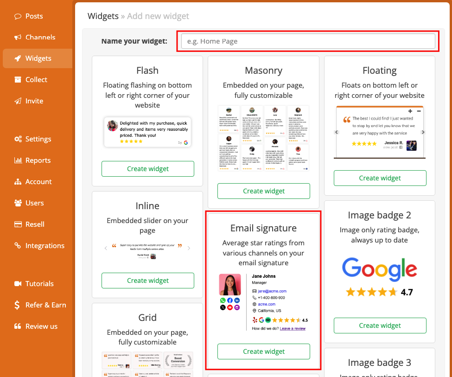Click the Grid widget title
The height and width of the screenshot is (377, 452).
click(x=147, y=318)
